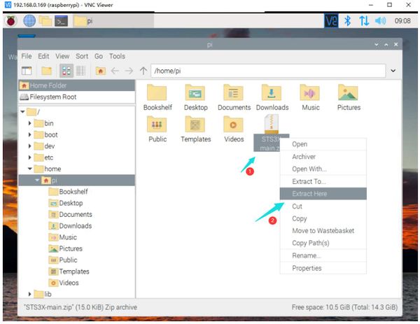Select Filesystem Root in the side pane
The image size is (420, 324).
[52, 97]
